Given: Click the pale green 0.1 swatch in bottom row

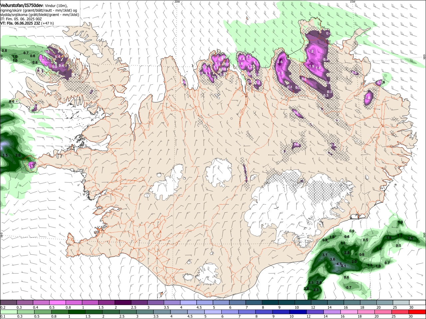Looking at the screenshot, I should click(8, 312).
